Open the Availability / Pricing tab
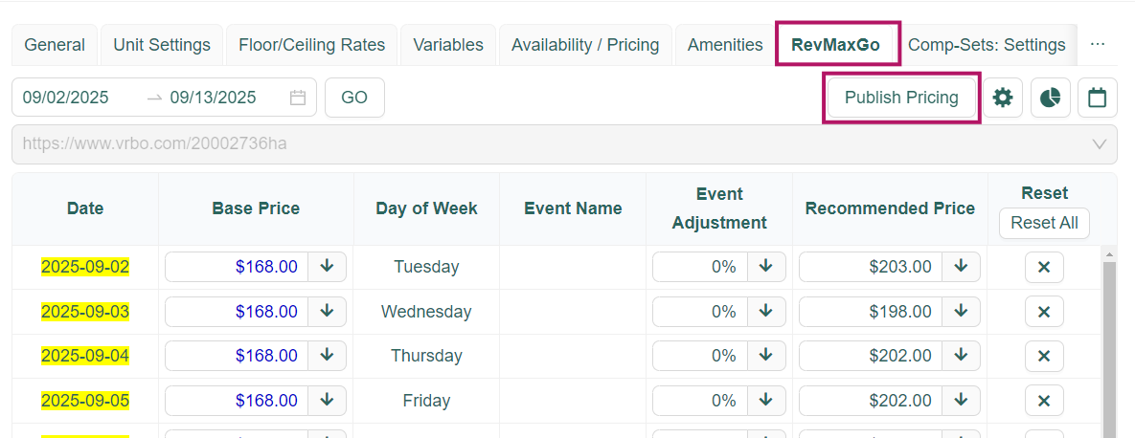 coord(585,45)
